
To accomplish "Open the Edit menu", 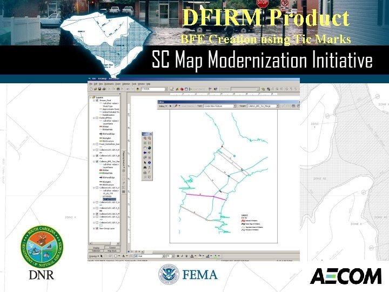I will (96, 84).
